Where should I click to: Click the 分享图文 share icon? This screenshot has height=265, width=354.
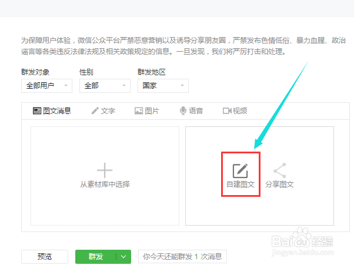coord(280,170)
